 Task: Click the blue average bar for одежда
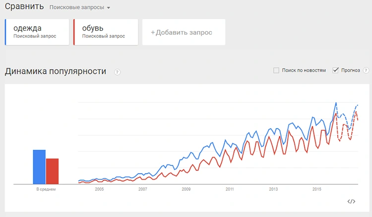click(39, 166)
